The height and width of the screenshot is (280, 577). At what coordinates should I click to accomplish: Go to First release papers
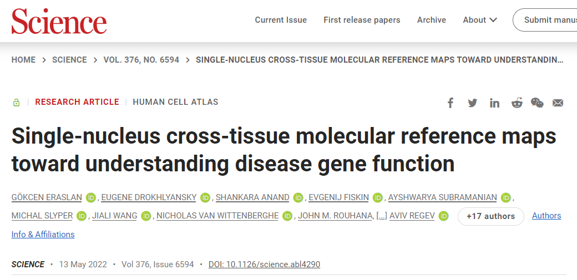pyautogui.click(x=362, y=20)
